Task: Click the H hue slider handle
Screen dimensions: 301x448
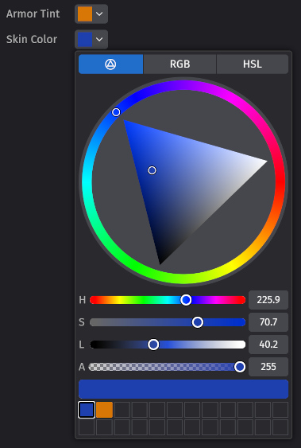Action: tap(186, 300)
